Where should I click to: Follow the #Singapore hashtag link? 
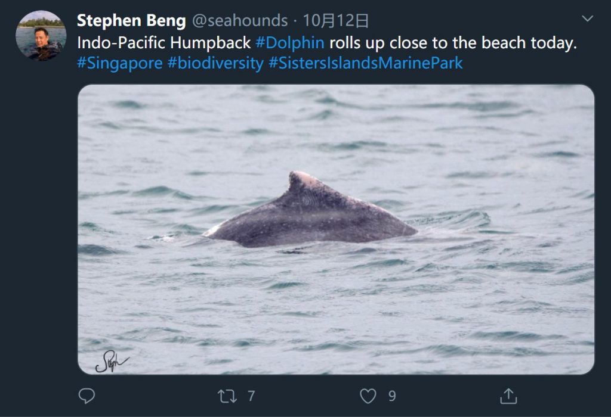[120, 63]
